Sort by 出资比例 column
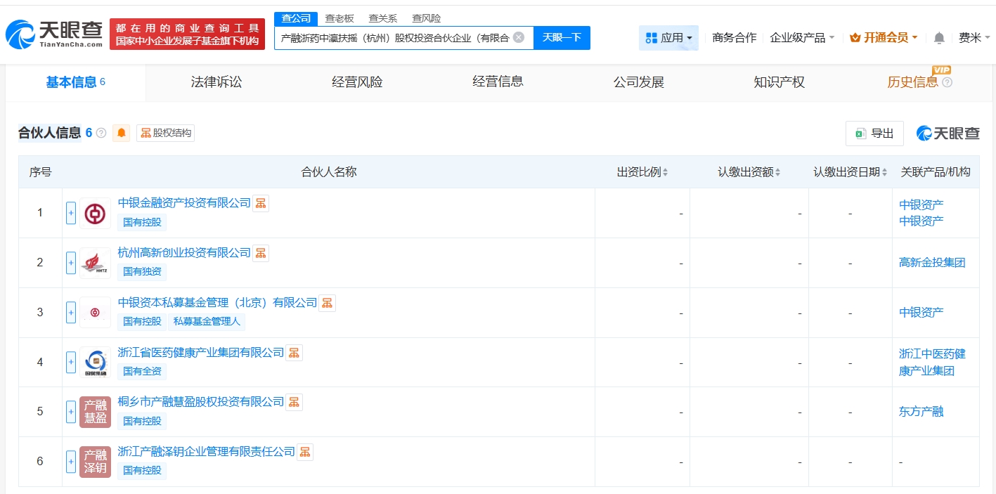 click(642, 172)
